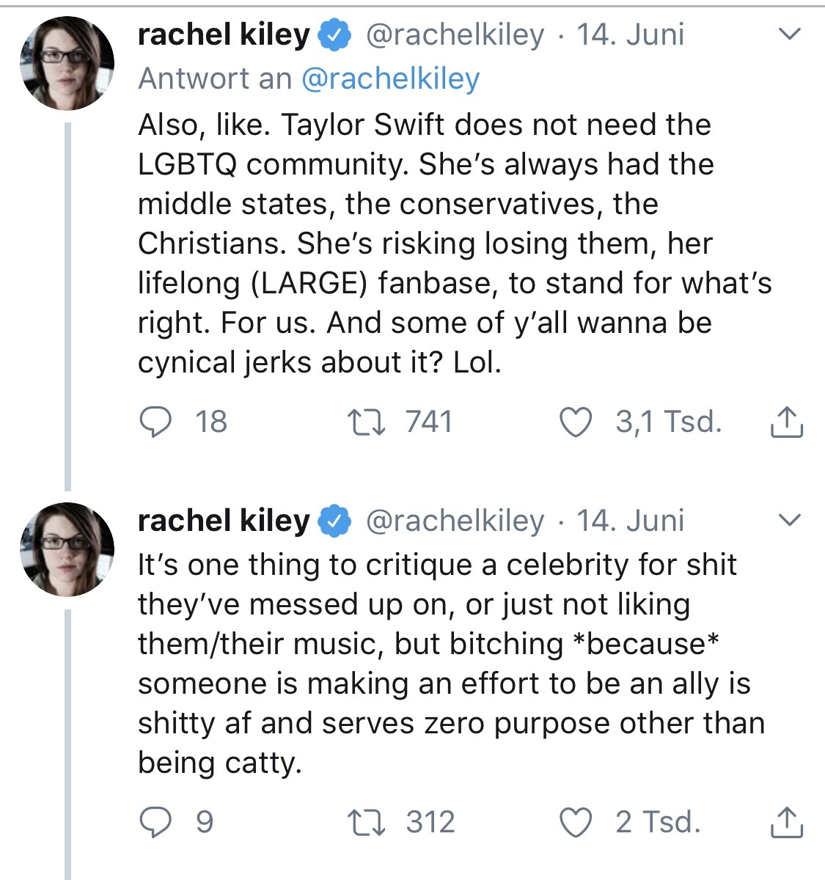Like the tweet with 3,1 Tsd. likes
Image resolution: width=825 pixels, height=880 pixels.
point(575,422)
